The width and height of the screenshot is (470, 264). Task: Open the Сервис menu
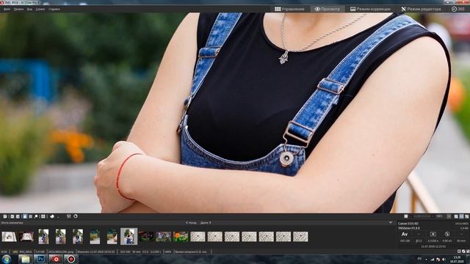point(40,10)
